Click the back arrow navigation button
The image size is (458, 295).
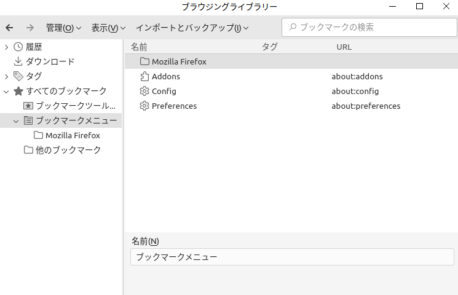[x=9, y=28]
